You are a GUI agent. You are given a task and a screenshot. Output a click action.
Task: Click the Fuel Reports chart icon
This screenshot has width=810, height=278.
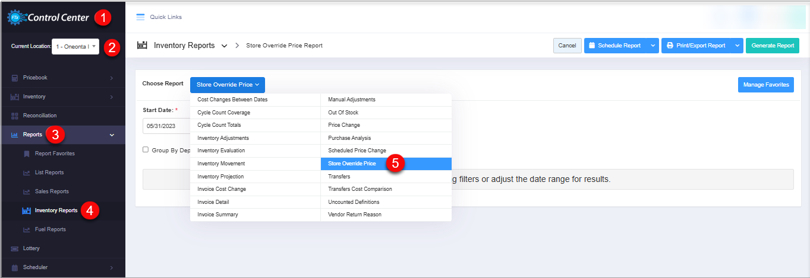26,229
